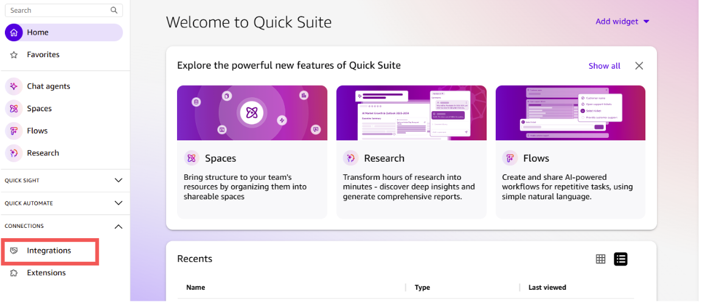The image size is (702, 305).
Task: Click the Extensions puzzle icon
Action: coord(14,273)
